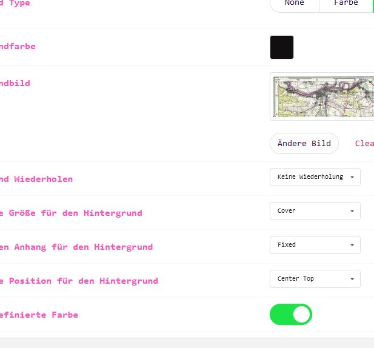This screenshot has height=348, width=374.
Task: Open the Fixed background attachment dropdown
Action: tap(315, 245)
